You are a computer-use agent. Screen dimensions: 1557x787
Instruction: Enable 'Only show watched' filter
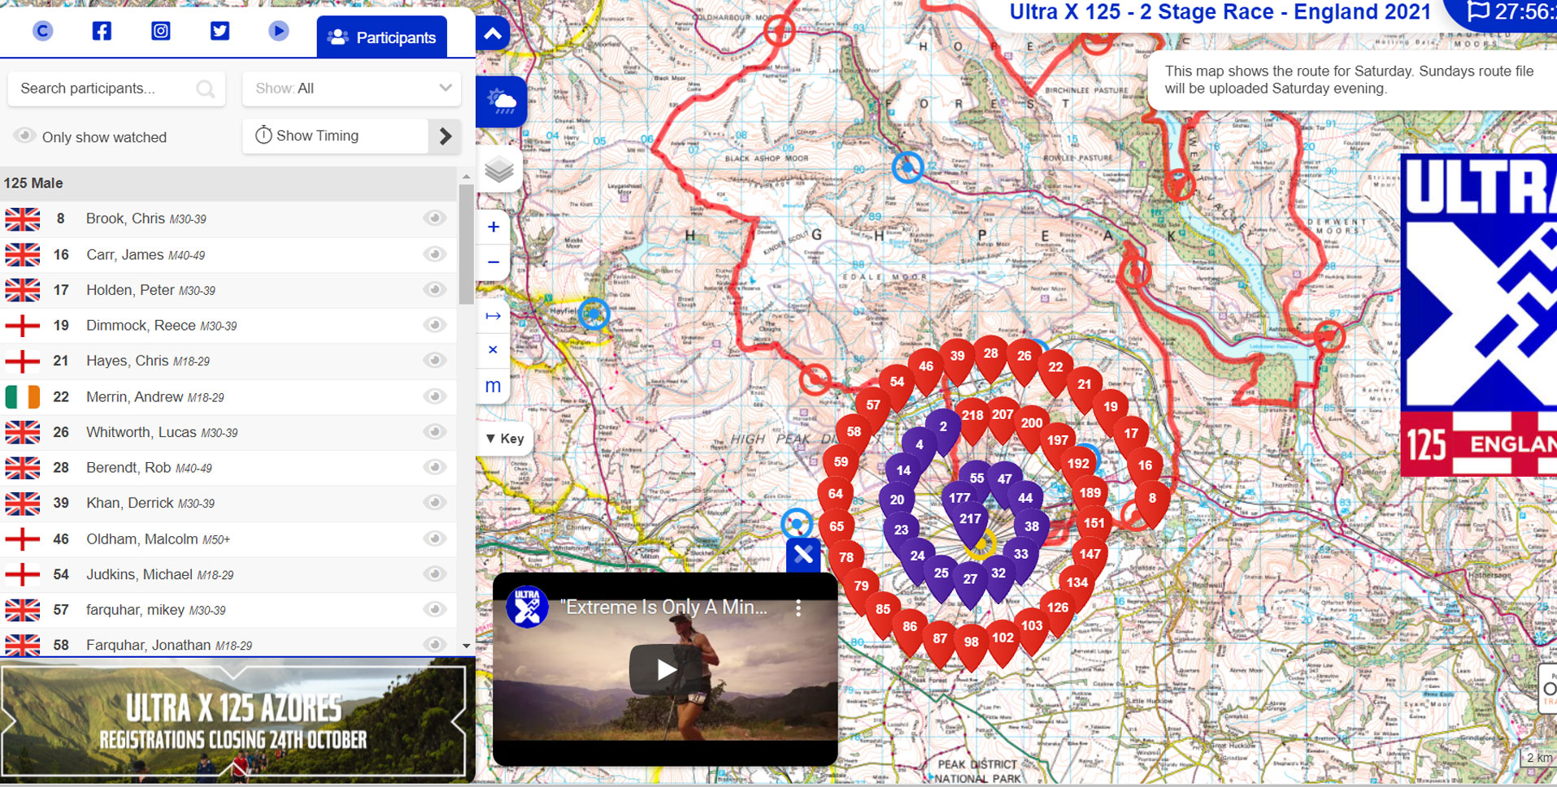[24, 136]
